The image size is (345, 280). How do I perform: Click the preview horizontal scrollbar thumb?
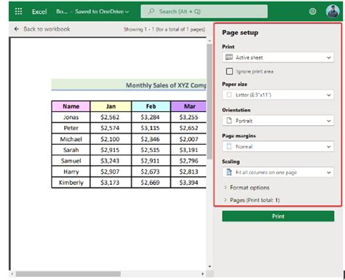[x=68, y=274]
